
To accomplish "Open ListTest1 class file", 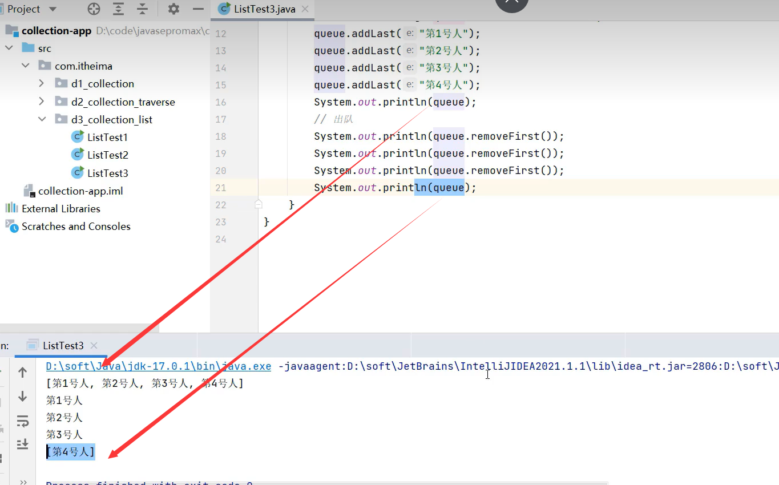I will pyautogui.click(x=107, y=137).
